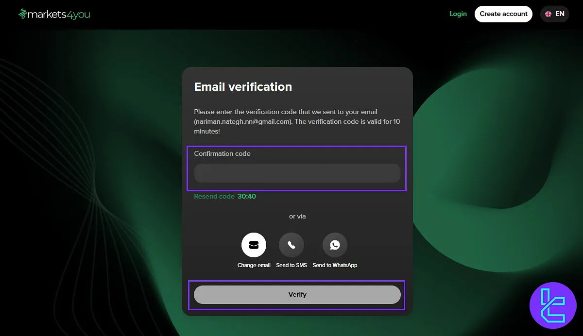
Task: Click the "Send to WhatsApp" label
Action: (x=335, y=265)
